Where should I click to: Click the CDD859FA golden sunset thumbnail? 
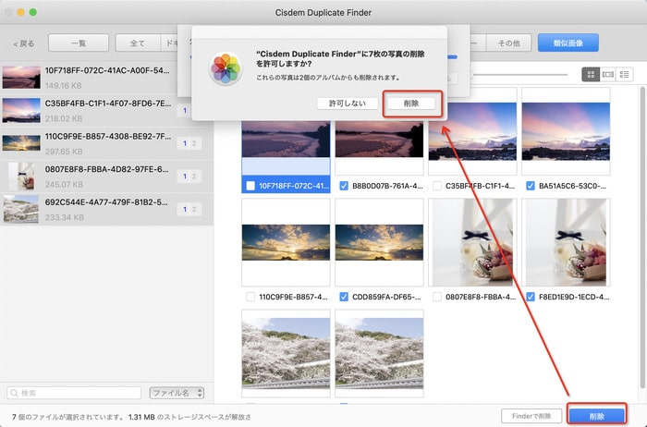point(379,242)
